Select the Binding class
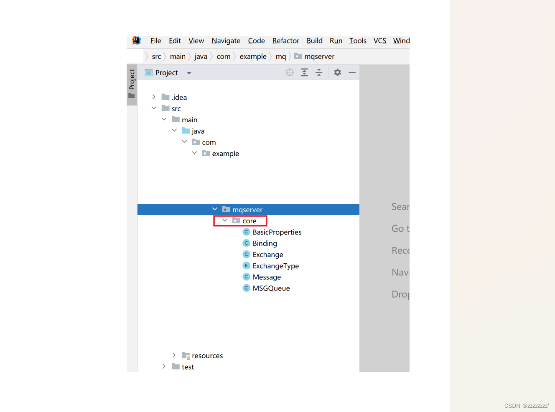Viewport: 555px width, 412px height. [265, 243]
